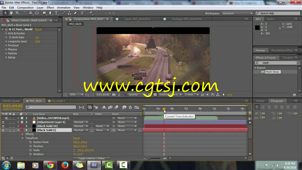This screenshot has width=302, height=170.
Task: Select the Rectangle shape tool
Action: point(44,13)
